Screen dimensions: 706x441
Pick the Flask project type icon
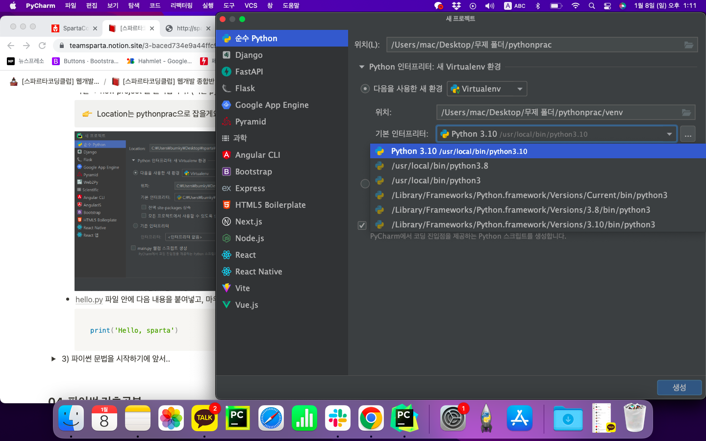(226, 88)
